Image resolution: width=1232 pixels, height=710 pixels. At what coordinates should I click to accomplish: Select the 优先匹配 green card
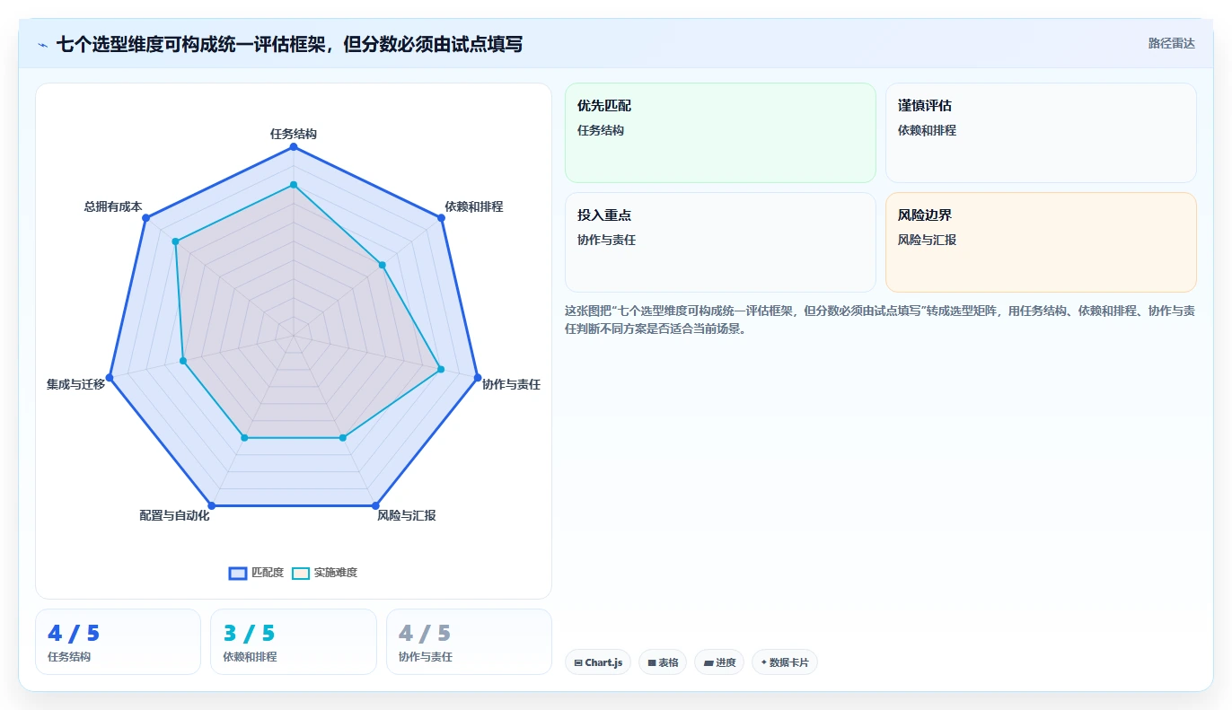[x=720, y=133]
